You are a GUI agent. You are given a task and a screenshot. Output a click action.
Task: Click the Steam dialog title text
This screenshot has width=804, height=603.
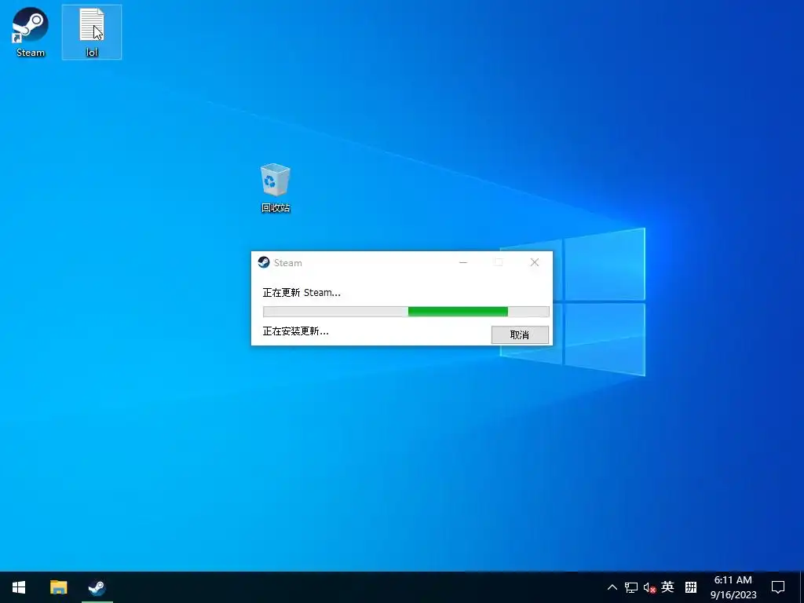pos(287,262)
